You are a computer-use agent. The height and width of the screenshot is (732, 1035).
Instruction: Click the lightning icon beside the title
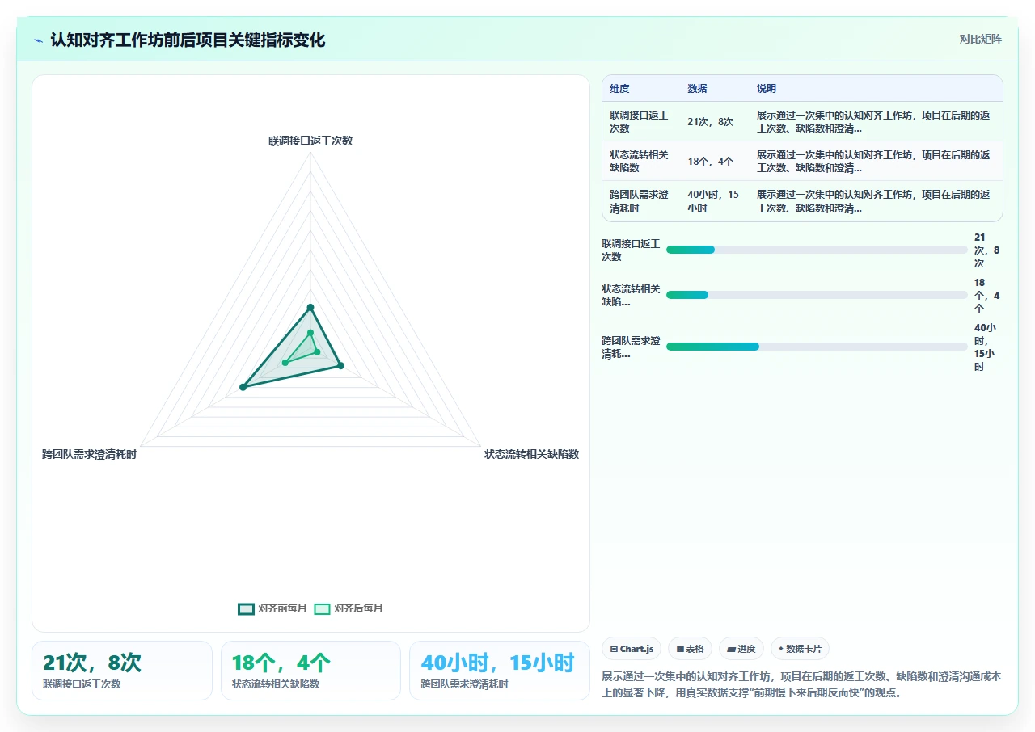click(39, 40)
